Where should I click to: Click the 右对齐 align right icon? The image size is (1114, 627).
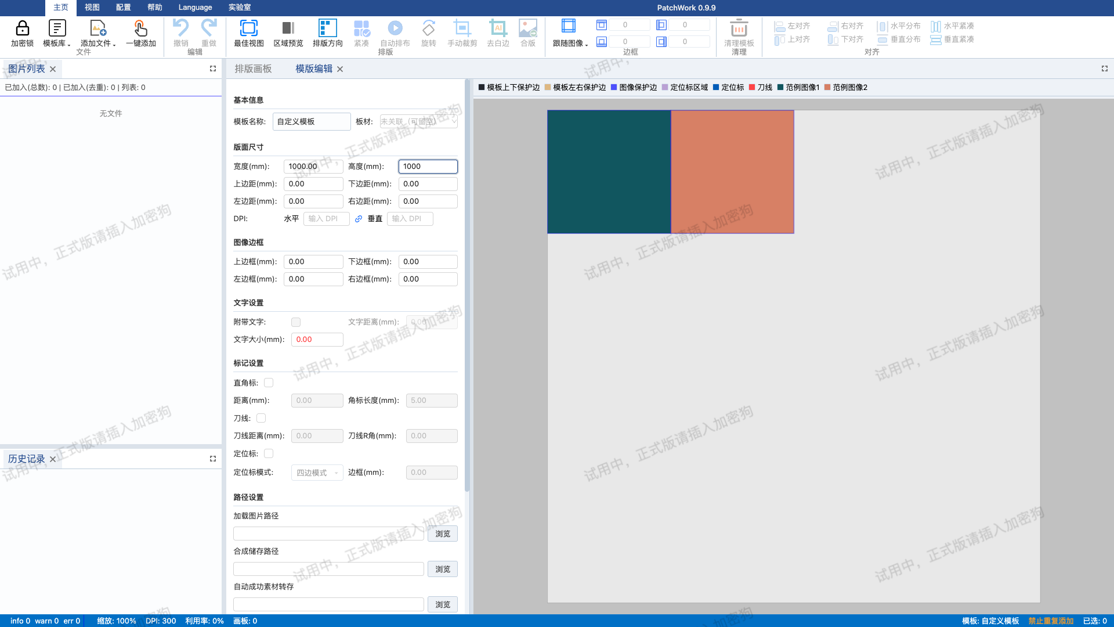point(833,26)
